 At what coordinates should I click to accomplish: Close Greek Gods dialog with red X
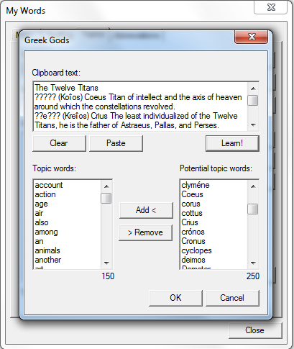pyautogui.click(x=252, y=37)
